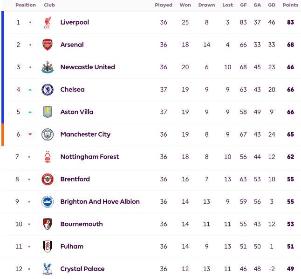Click the Manchester City badge
This screenshot has width=301, height=279.
(x=48, y=134)
